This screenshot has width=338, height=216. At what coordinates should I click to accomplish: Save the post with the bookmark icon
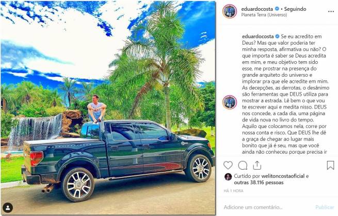coord(330,165)
